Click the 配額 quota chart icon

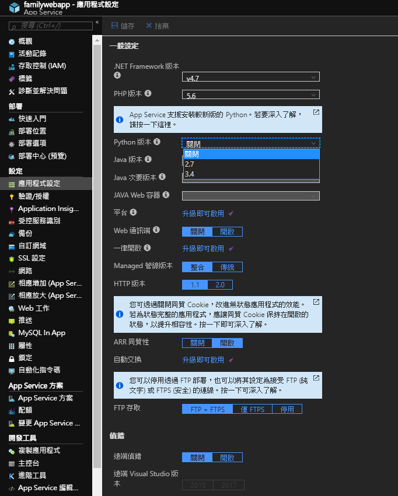click(12, 411)
